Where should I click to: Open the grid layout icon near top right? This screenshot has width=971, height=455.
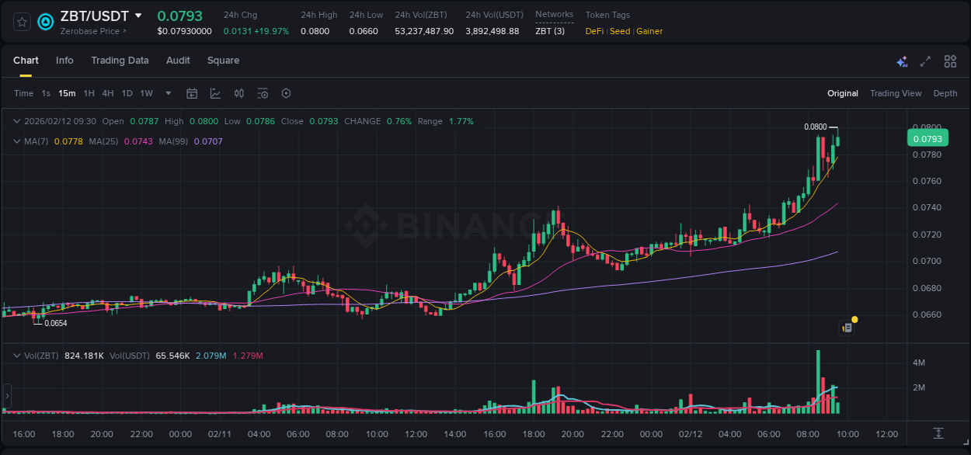coord(949,61)
